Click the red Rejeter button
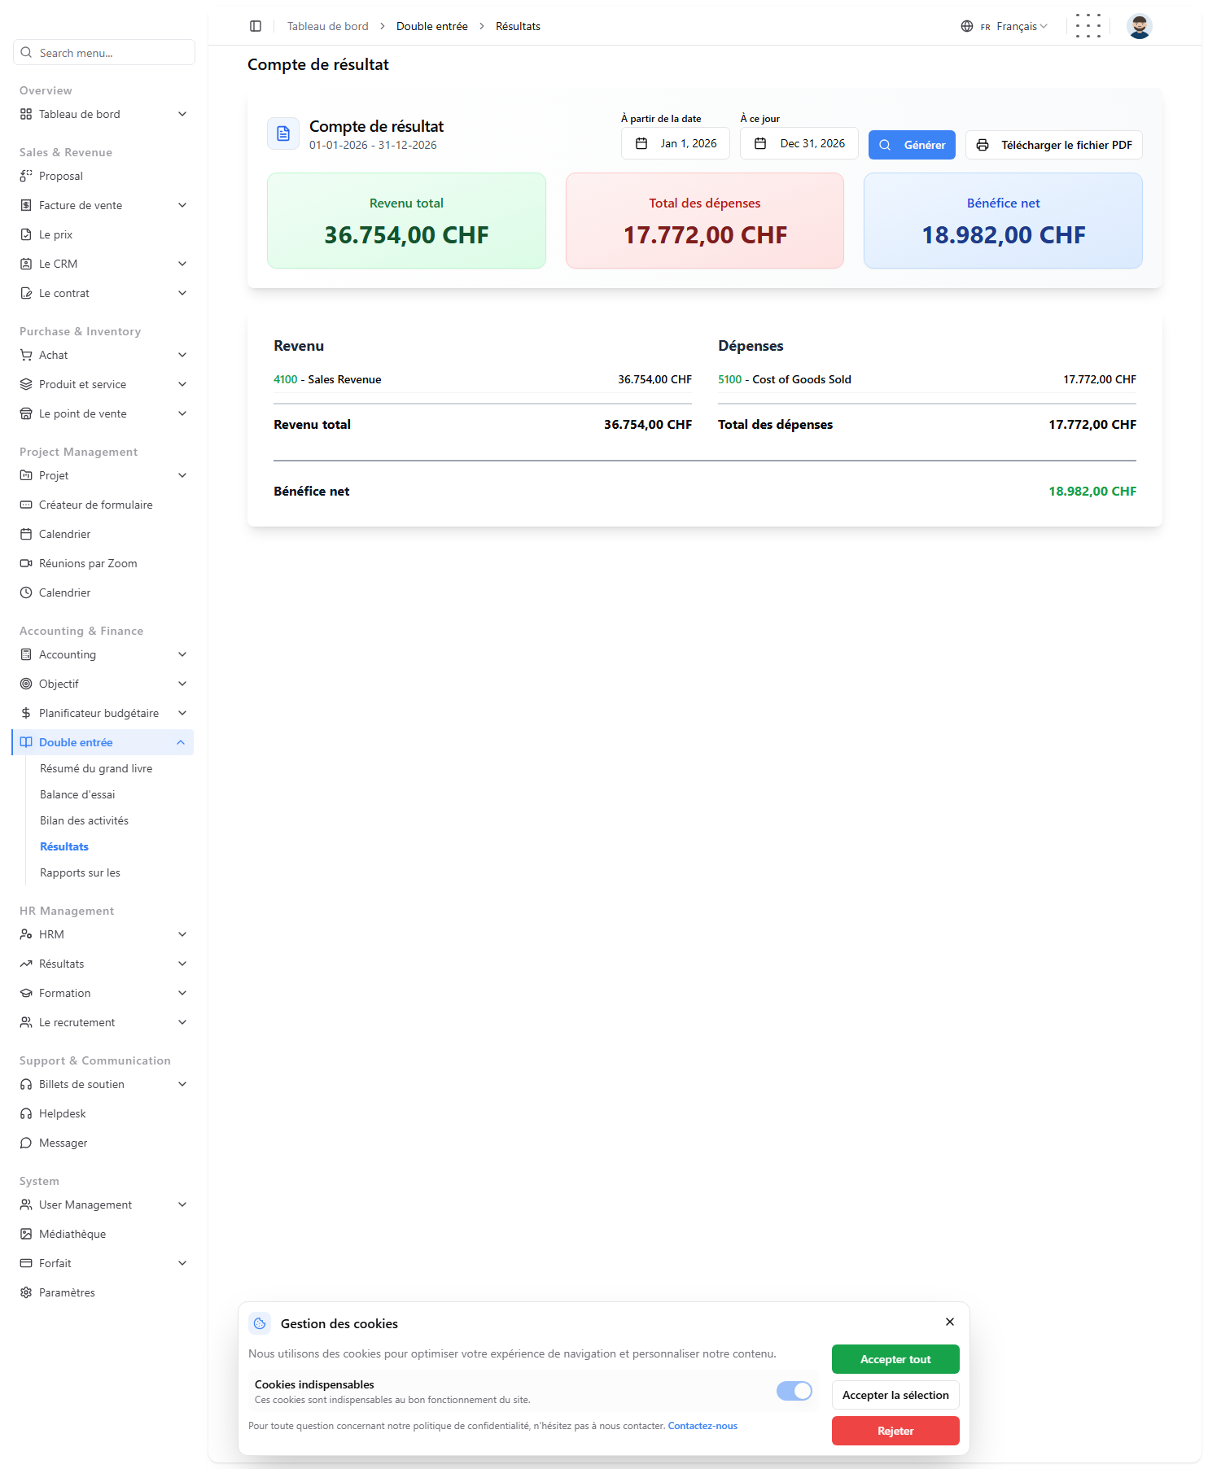Screen dimensions: 1208x1469 point(895,1431)
